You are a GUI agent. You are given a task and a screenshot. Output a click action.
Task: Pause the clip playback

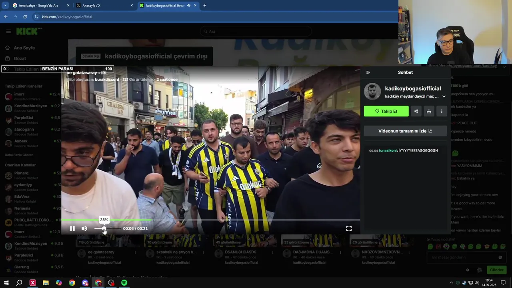(72, 228)
